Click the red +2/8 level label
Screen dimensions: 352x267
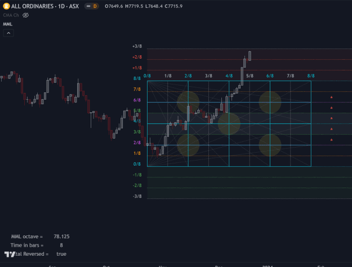coord(137,57)
